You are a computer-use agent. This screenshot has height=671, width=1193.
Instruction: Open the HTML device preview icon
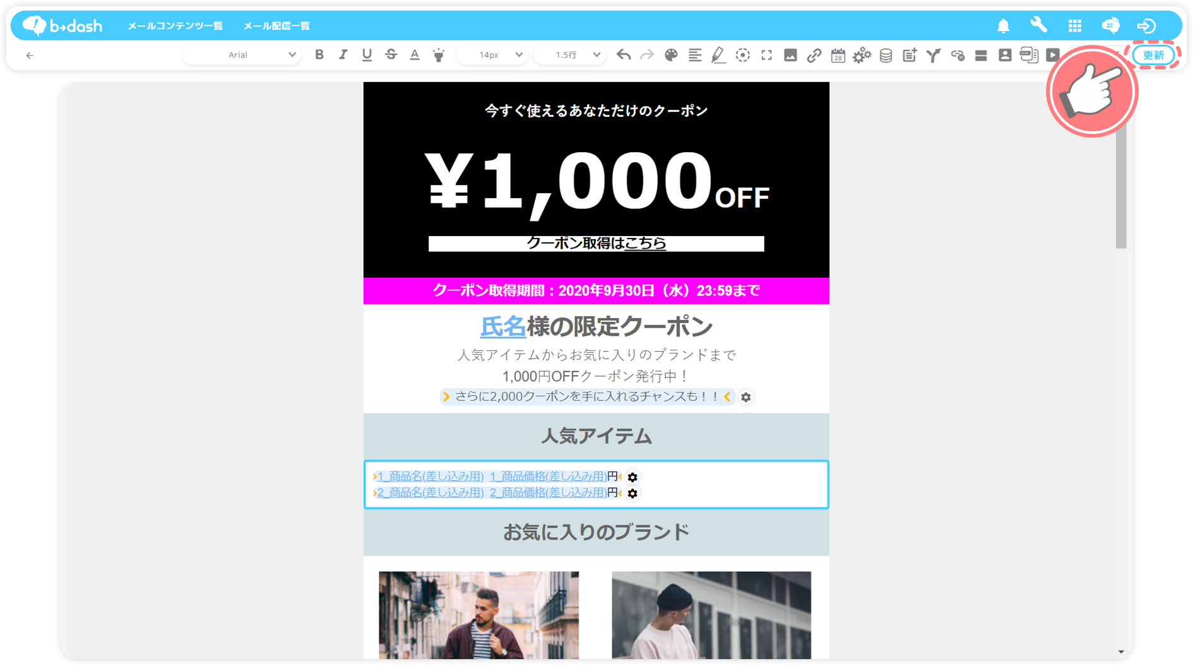click(1029, 55)
